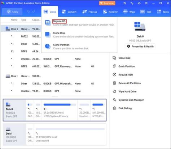
Task: Redo the operation arrow
Action: [34, 12]
